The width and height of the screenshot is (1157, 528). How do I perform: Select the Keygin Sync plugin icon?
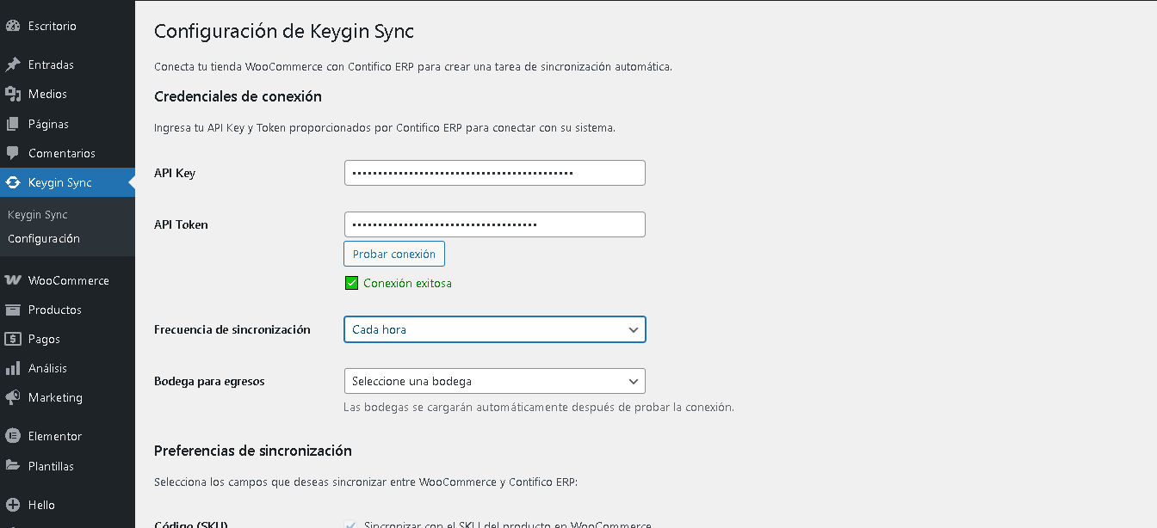point(14,181)
